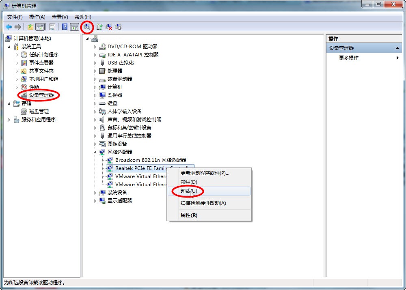Choose 禁用(D) in the context menu
The image size is (406, 290).
(209, 182)
